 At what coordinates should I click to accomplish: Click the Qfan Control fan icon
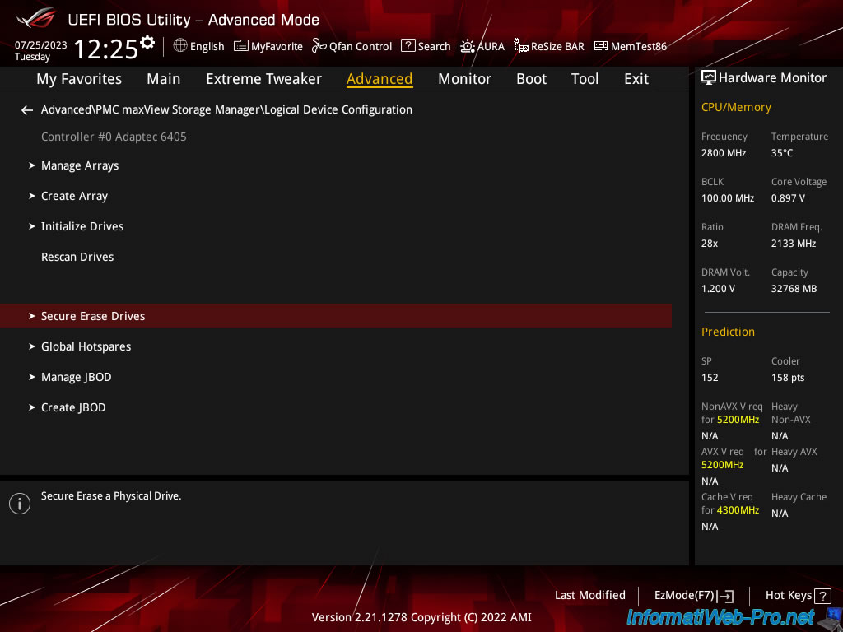tap(319, 46)
